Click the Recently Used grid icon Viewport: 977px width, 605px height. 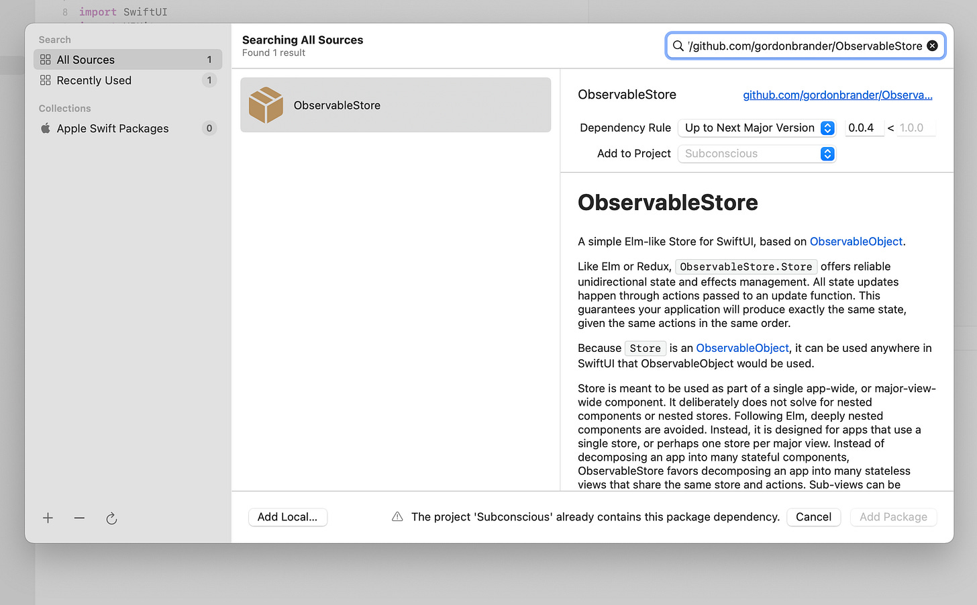pyautogui.click(x=46, y=81)
